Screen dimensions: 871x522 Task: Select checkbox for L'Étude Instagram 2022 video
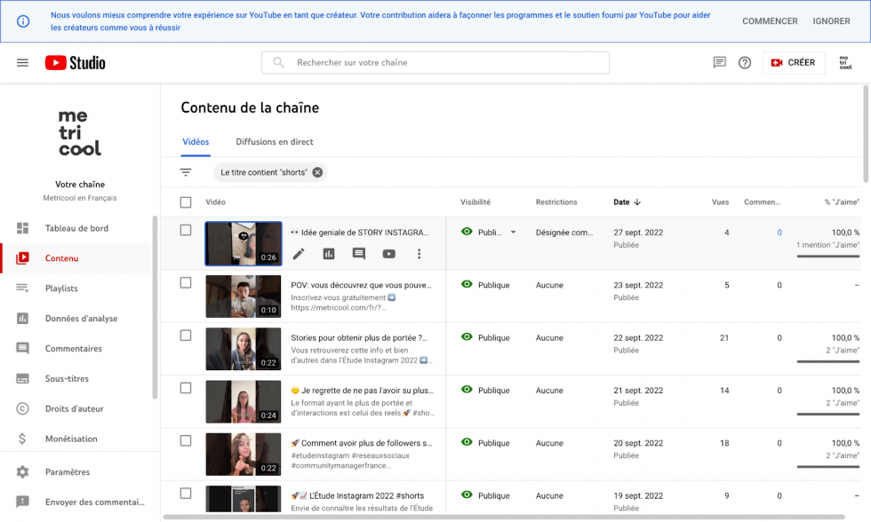(x=186, y=494)
